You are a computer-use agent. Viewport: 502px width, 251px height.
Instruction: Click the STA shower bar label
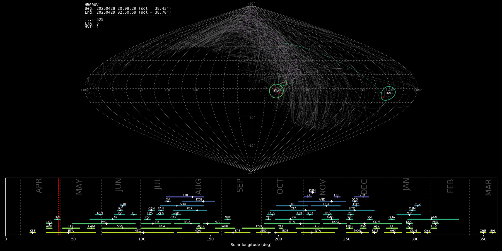point(292,222)
